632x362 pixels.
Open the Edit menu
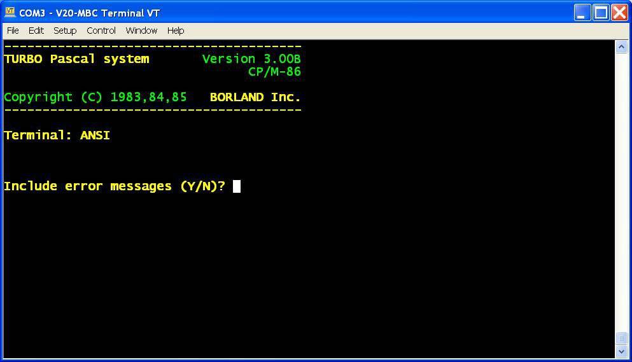tap(36, 31)
